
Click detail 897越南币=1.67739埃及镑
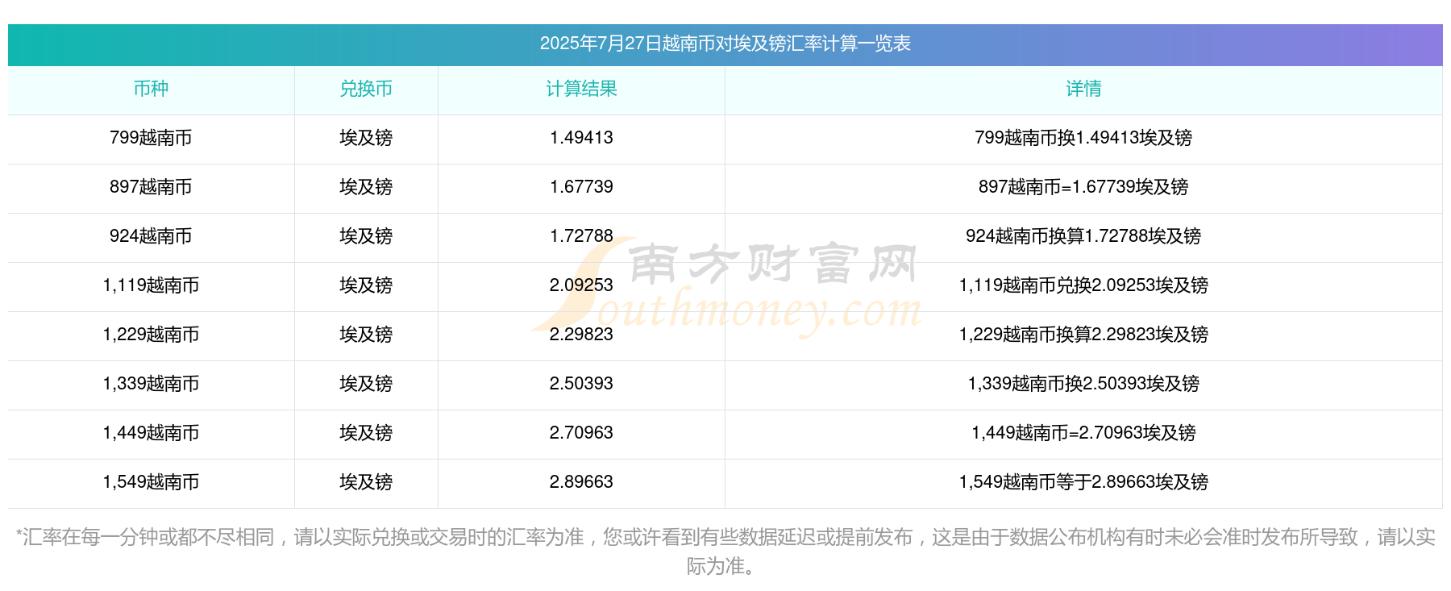click(1083, 187)
